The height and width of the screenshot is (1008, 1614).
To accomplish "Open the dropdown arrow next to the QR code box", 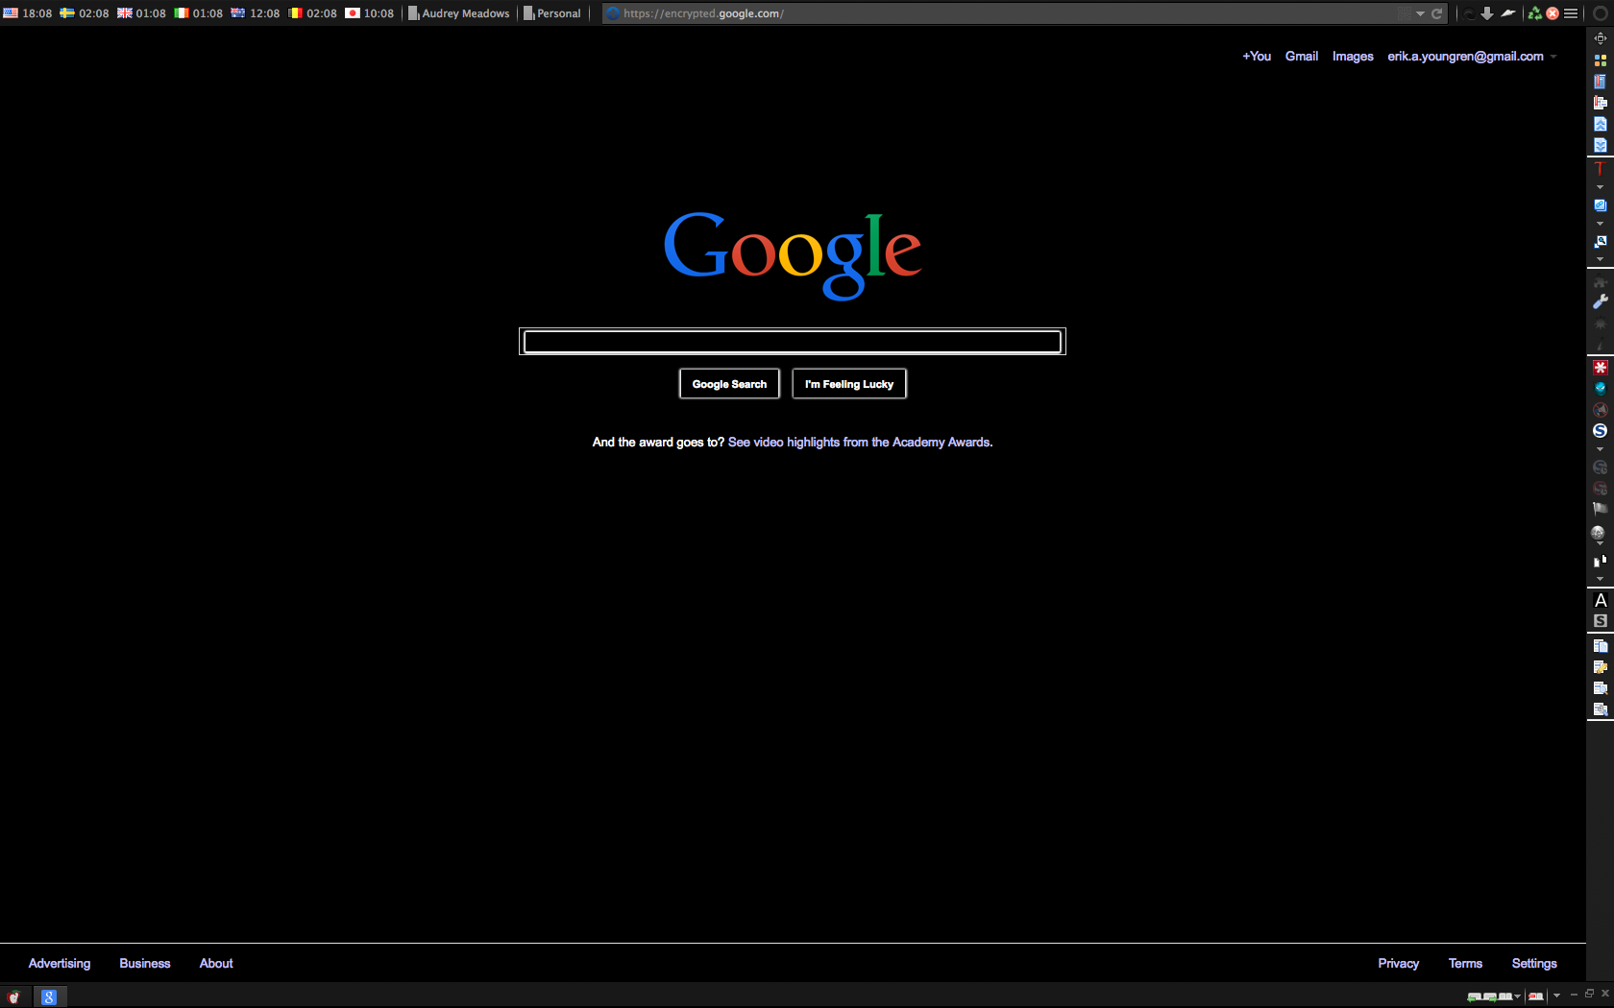I will (x=1420, y=13).
